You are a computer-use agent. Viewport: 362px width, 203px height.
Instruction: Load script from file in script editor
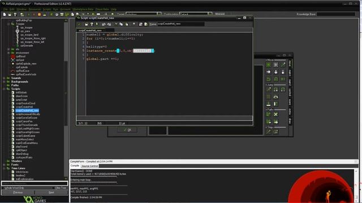(x=87, y=24)
